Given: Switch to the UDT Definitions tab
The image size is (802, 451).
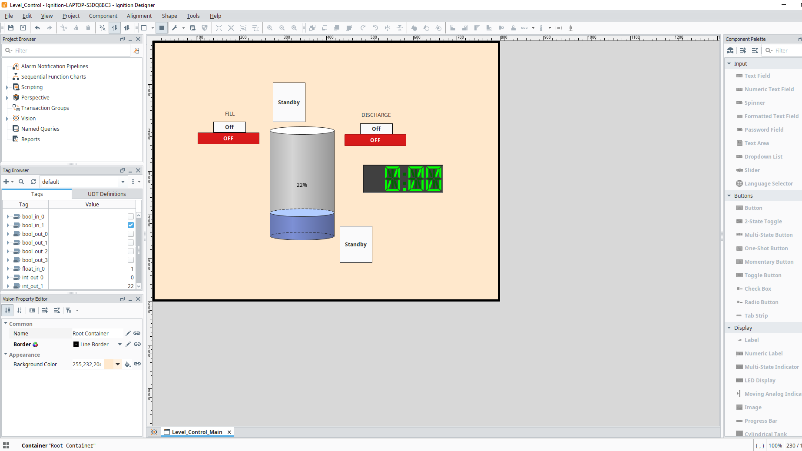Looking at the screenshot, I should click(106, 194).
